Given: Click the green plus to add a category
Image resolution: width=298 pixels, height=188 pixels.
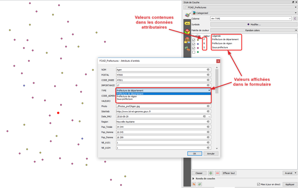Looking at the screenshot, I should 210,173.
